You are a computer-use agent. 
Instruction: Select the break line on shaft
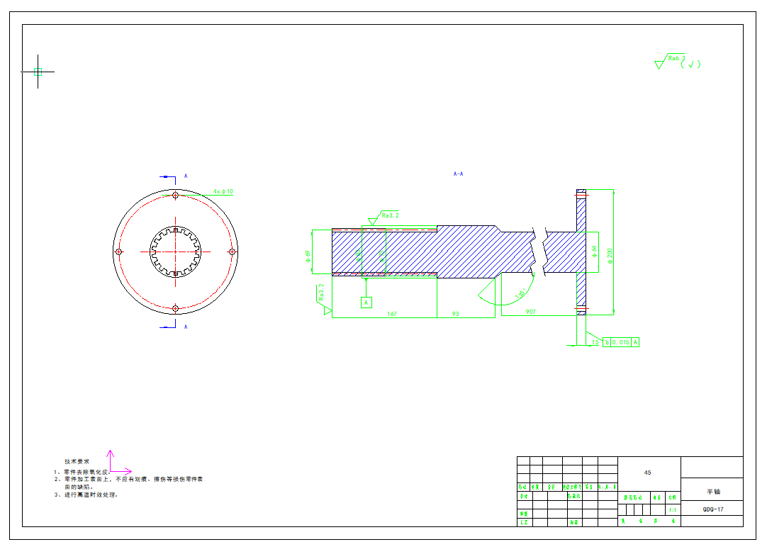coord(540,252)
